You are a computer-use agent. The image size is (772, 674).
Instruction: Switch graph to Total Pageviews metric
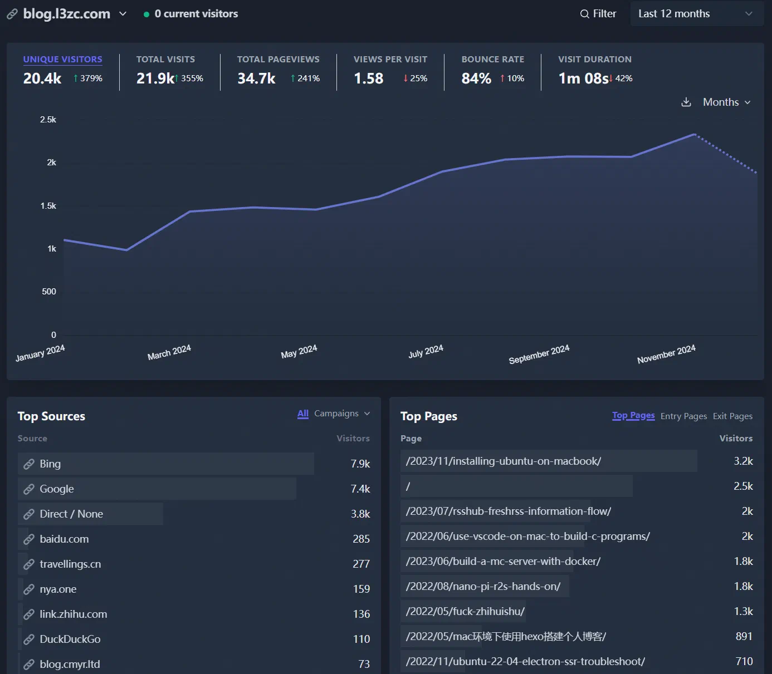point(278,60)
